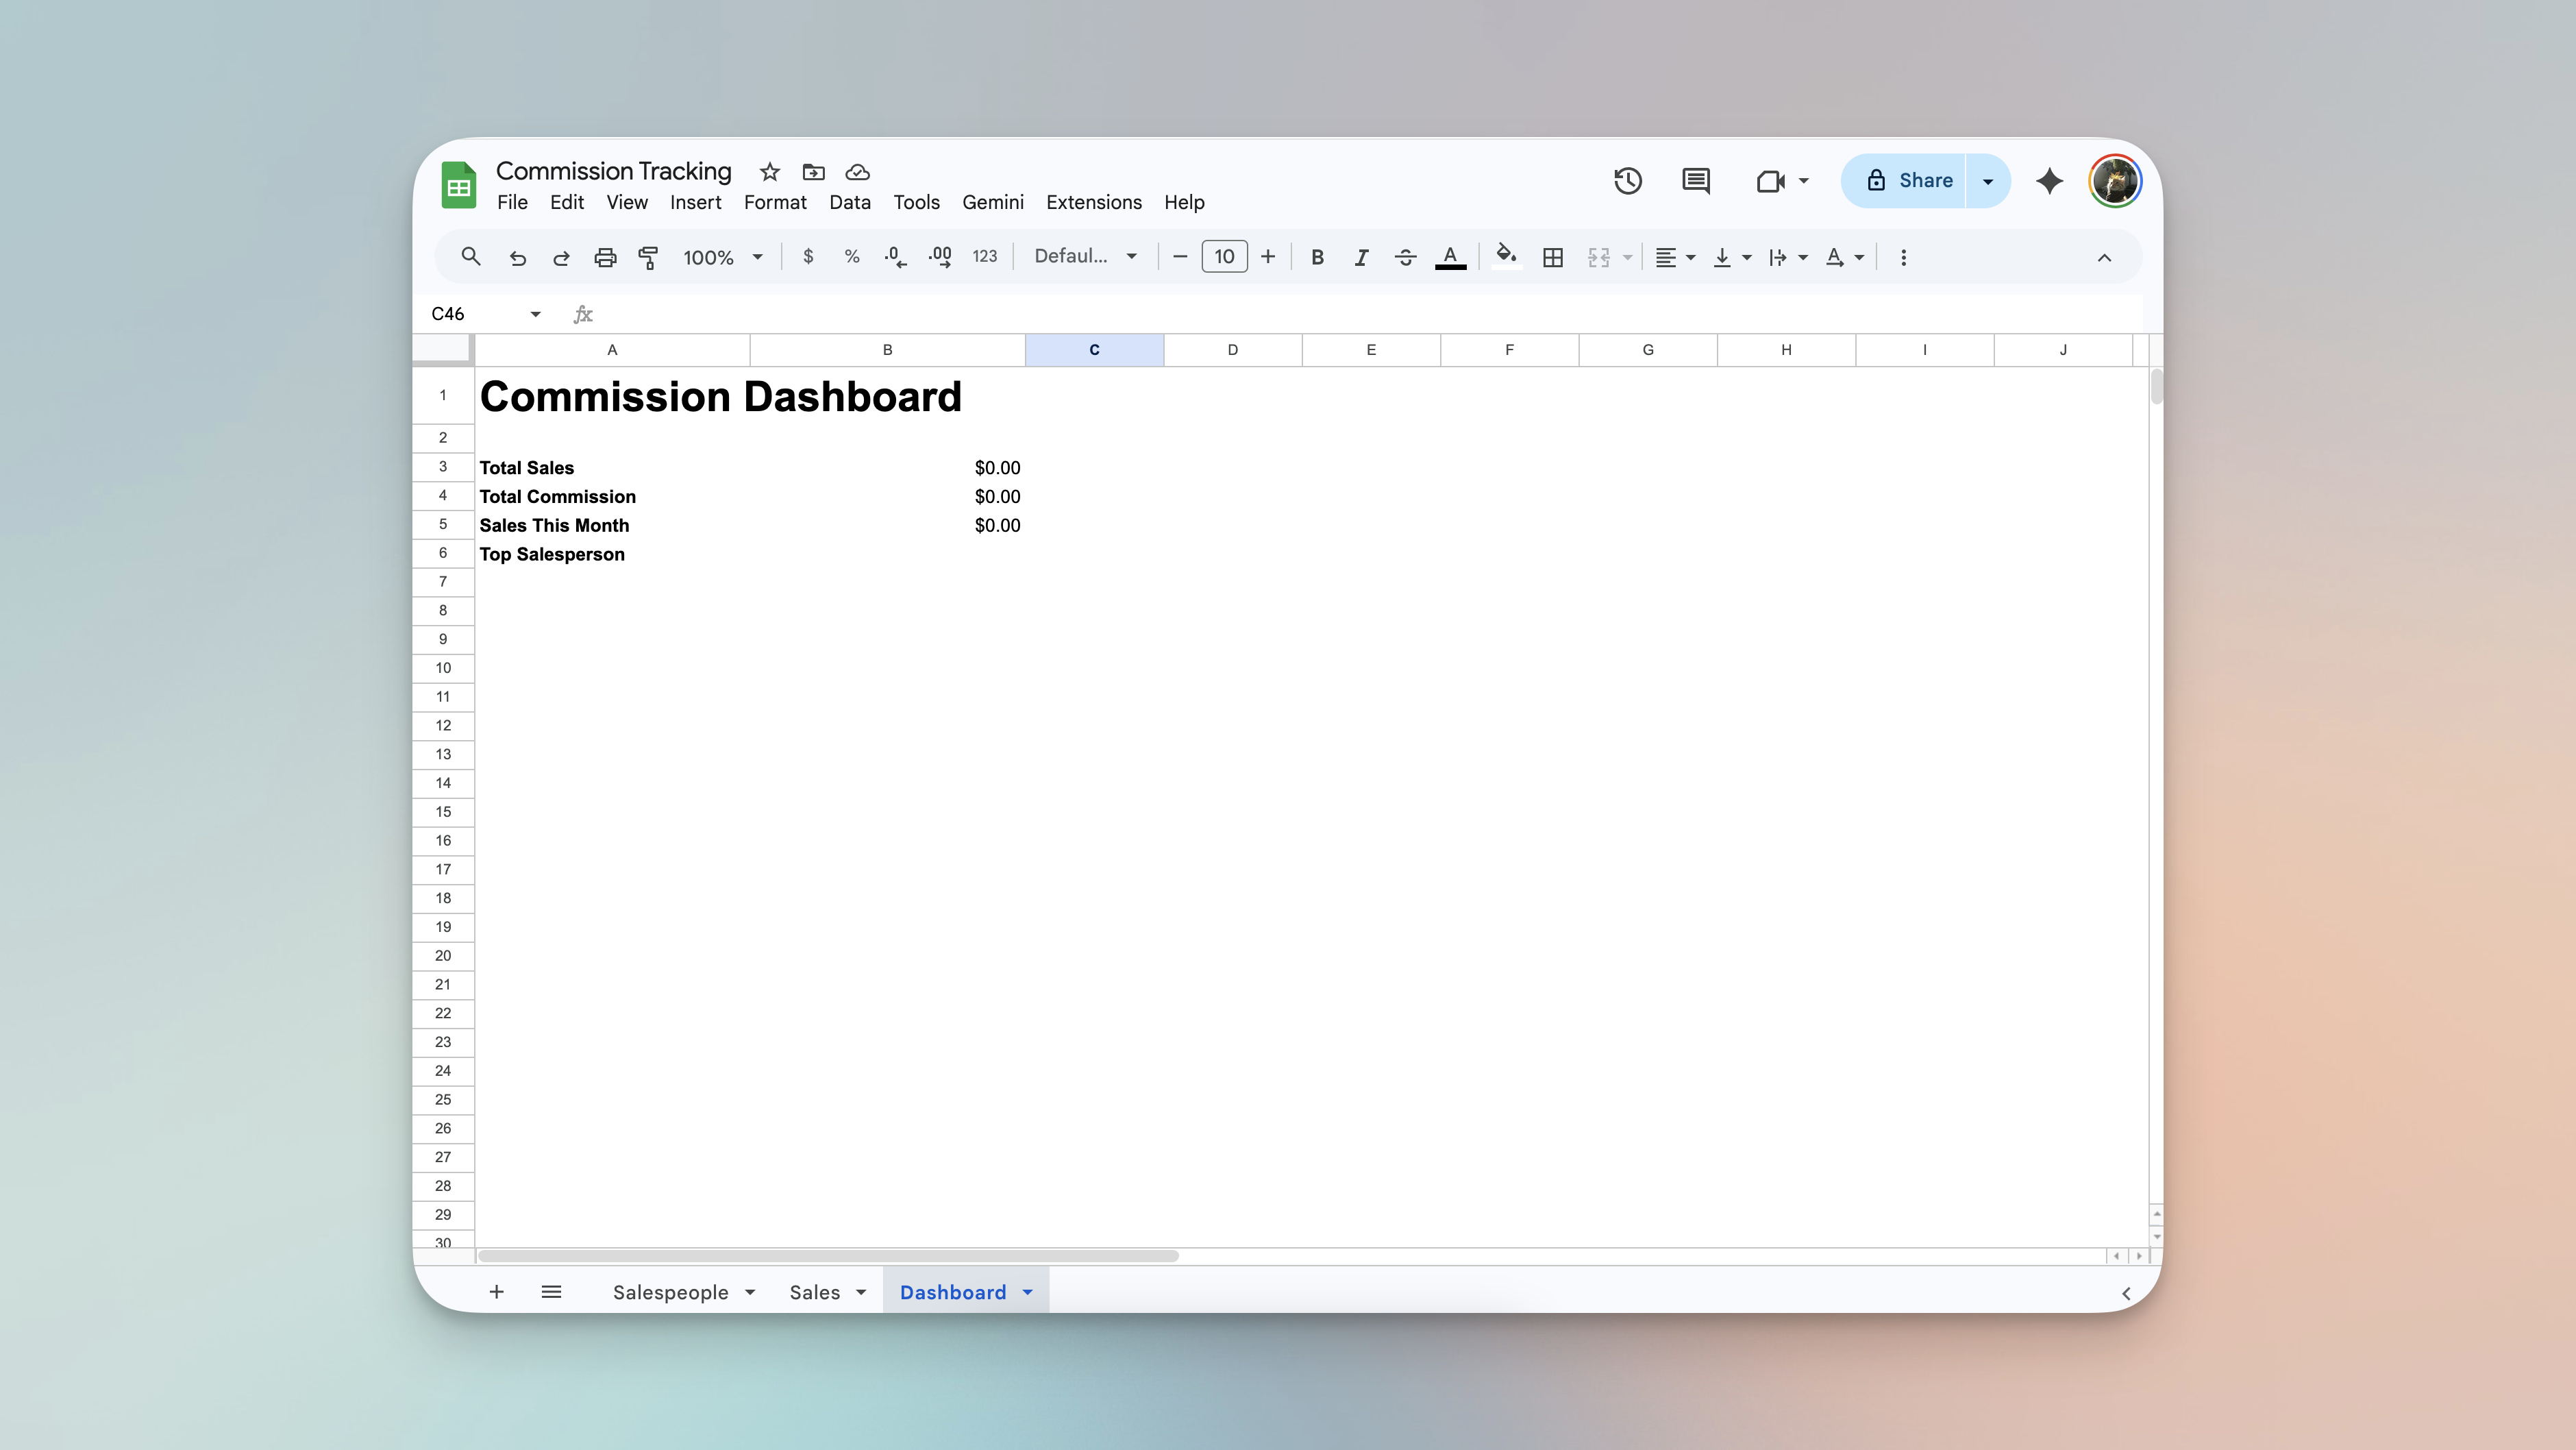Click the paint format roller icon
Image resolution: width=2576 pixels, height=1450 pixels.
pos(648,257)
